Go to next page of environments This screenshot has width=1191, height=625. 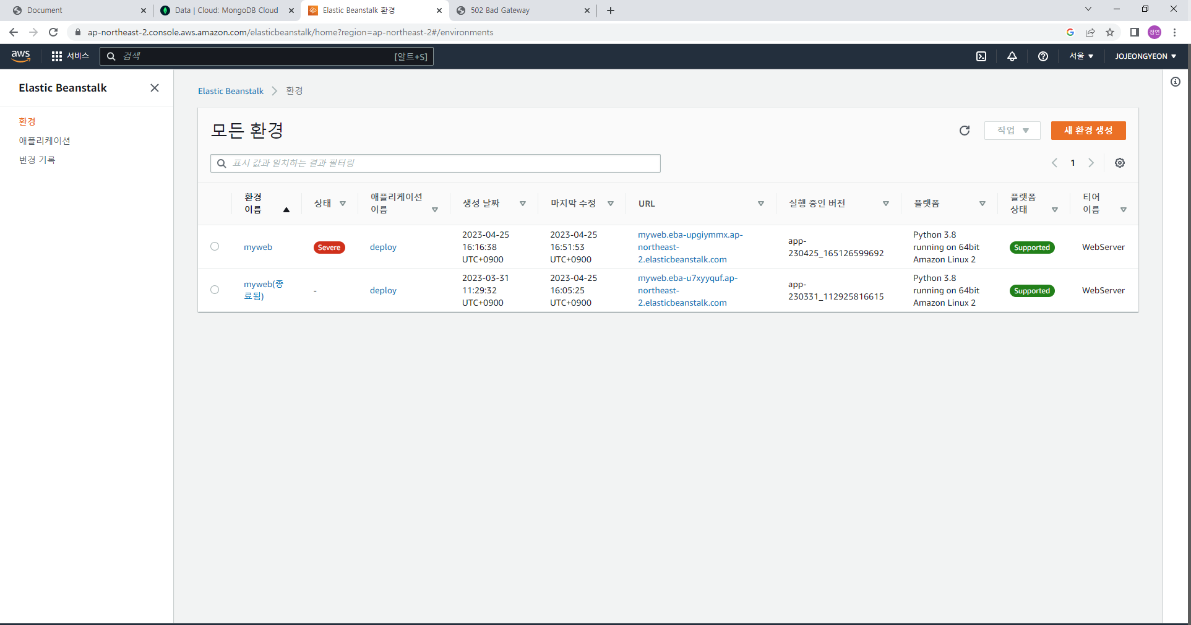[1091, 163]
